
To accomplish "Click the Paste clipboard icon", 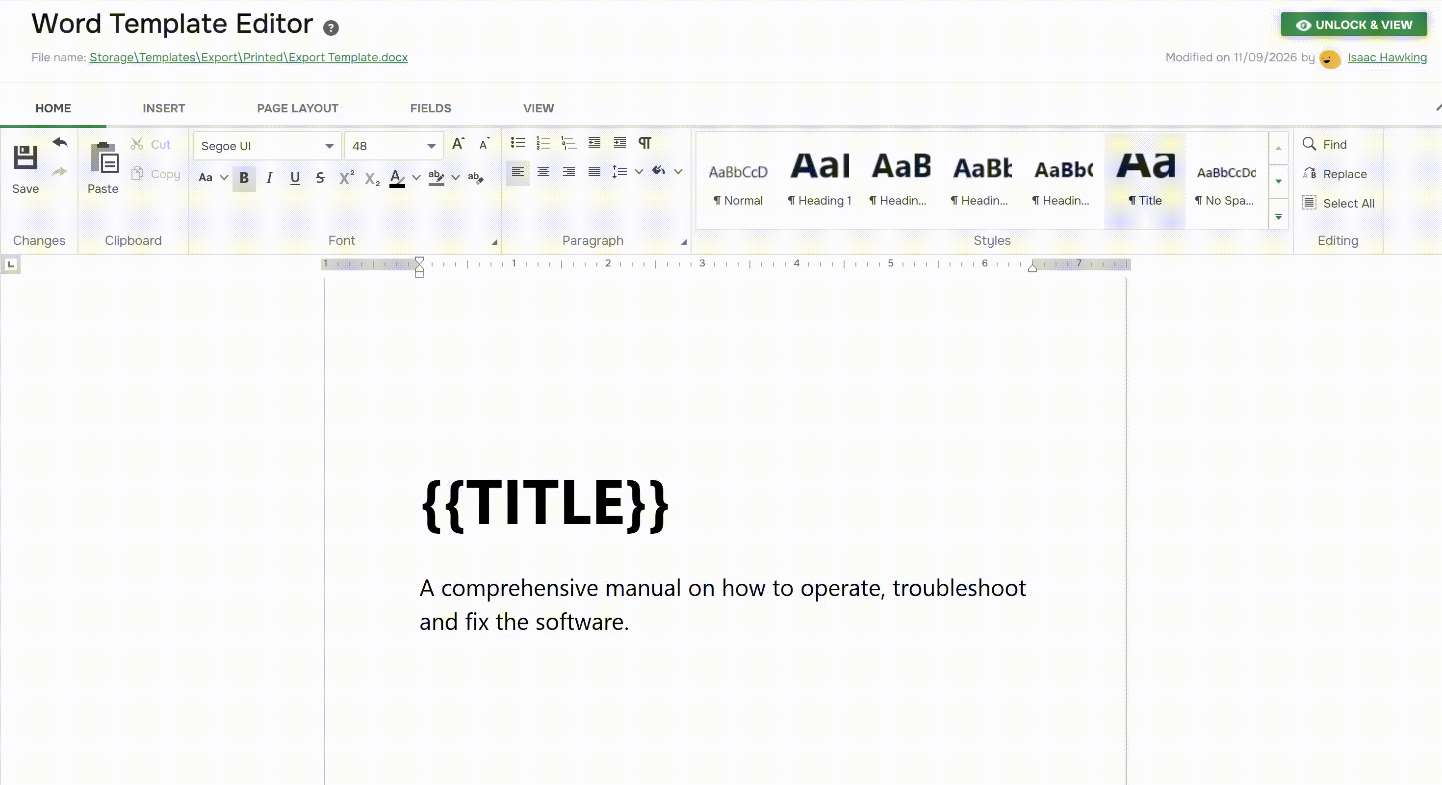I will point(104,157).
